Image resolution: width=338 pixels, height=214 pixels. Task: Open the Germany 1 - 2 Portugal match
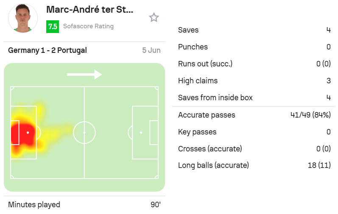47,50
